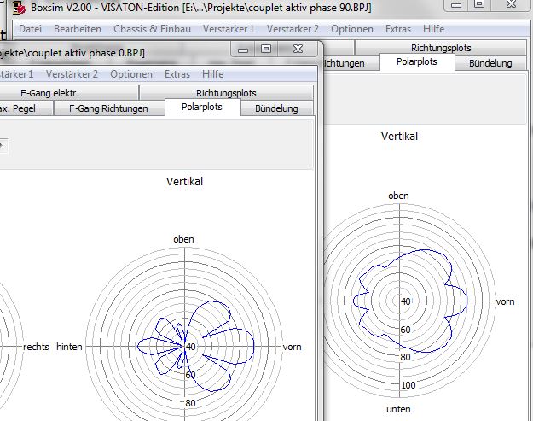Maximize the phase 0 window
Viewport: 533px width, 421px height.
[x=266, y=50]
